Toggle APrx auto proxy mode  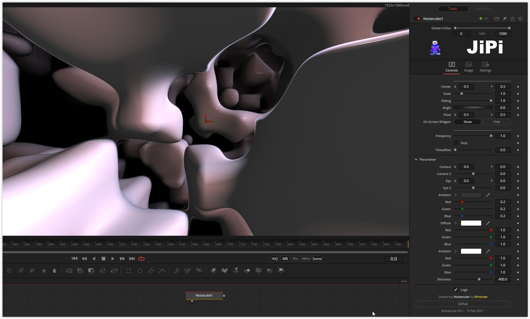click(x=306, y=259)
